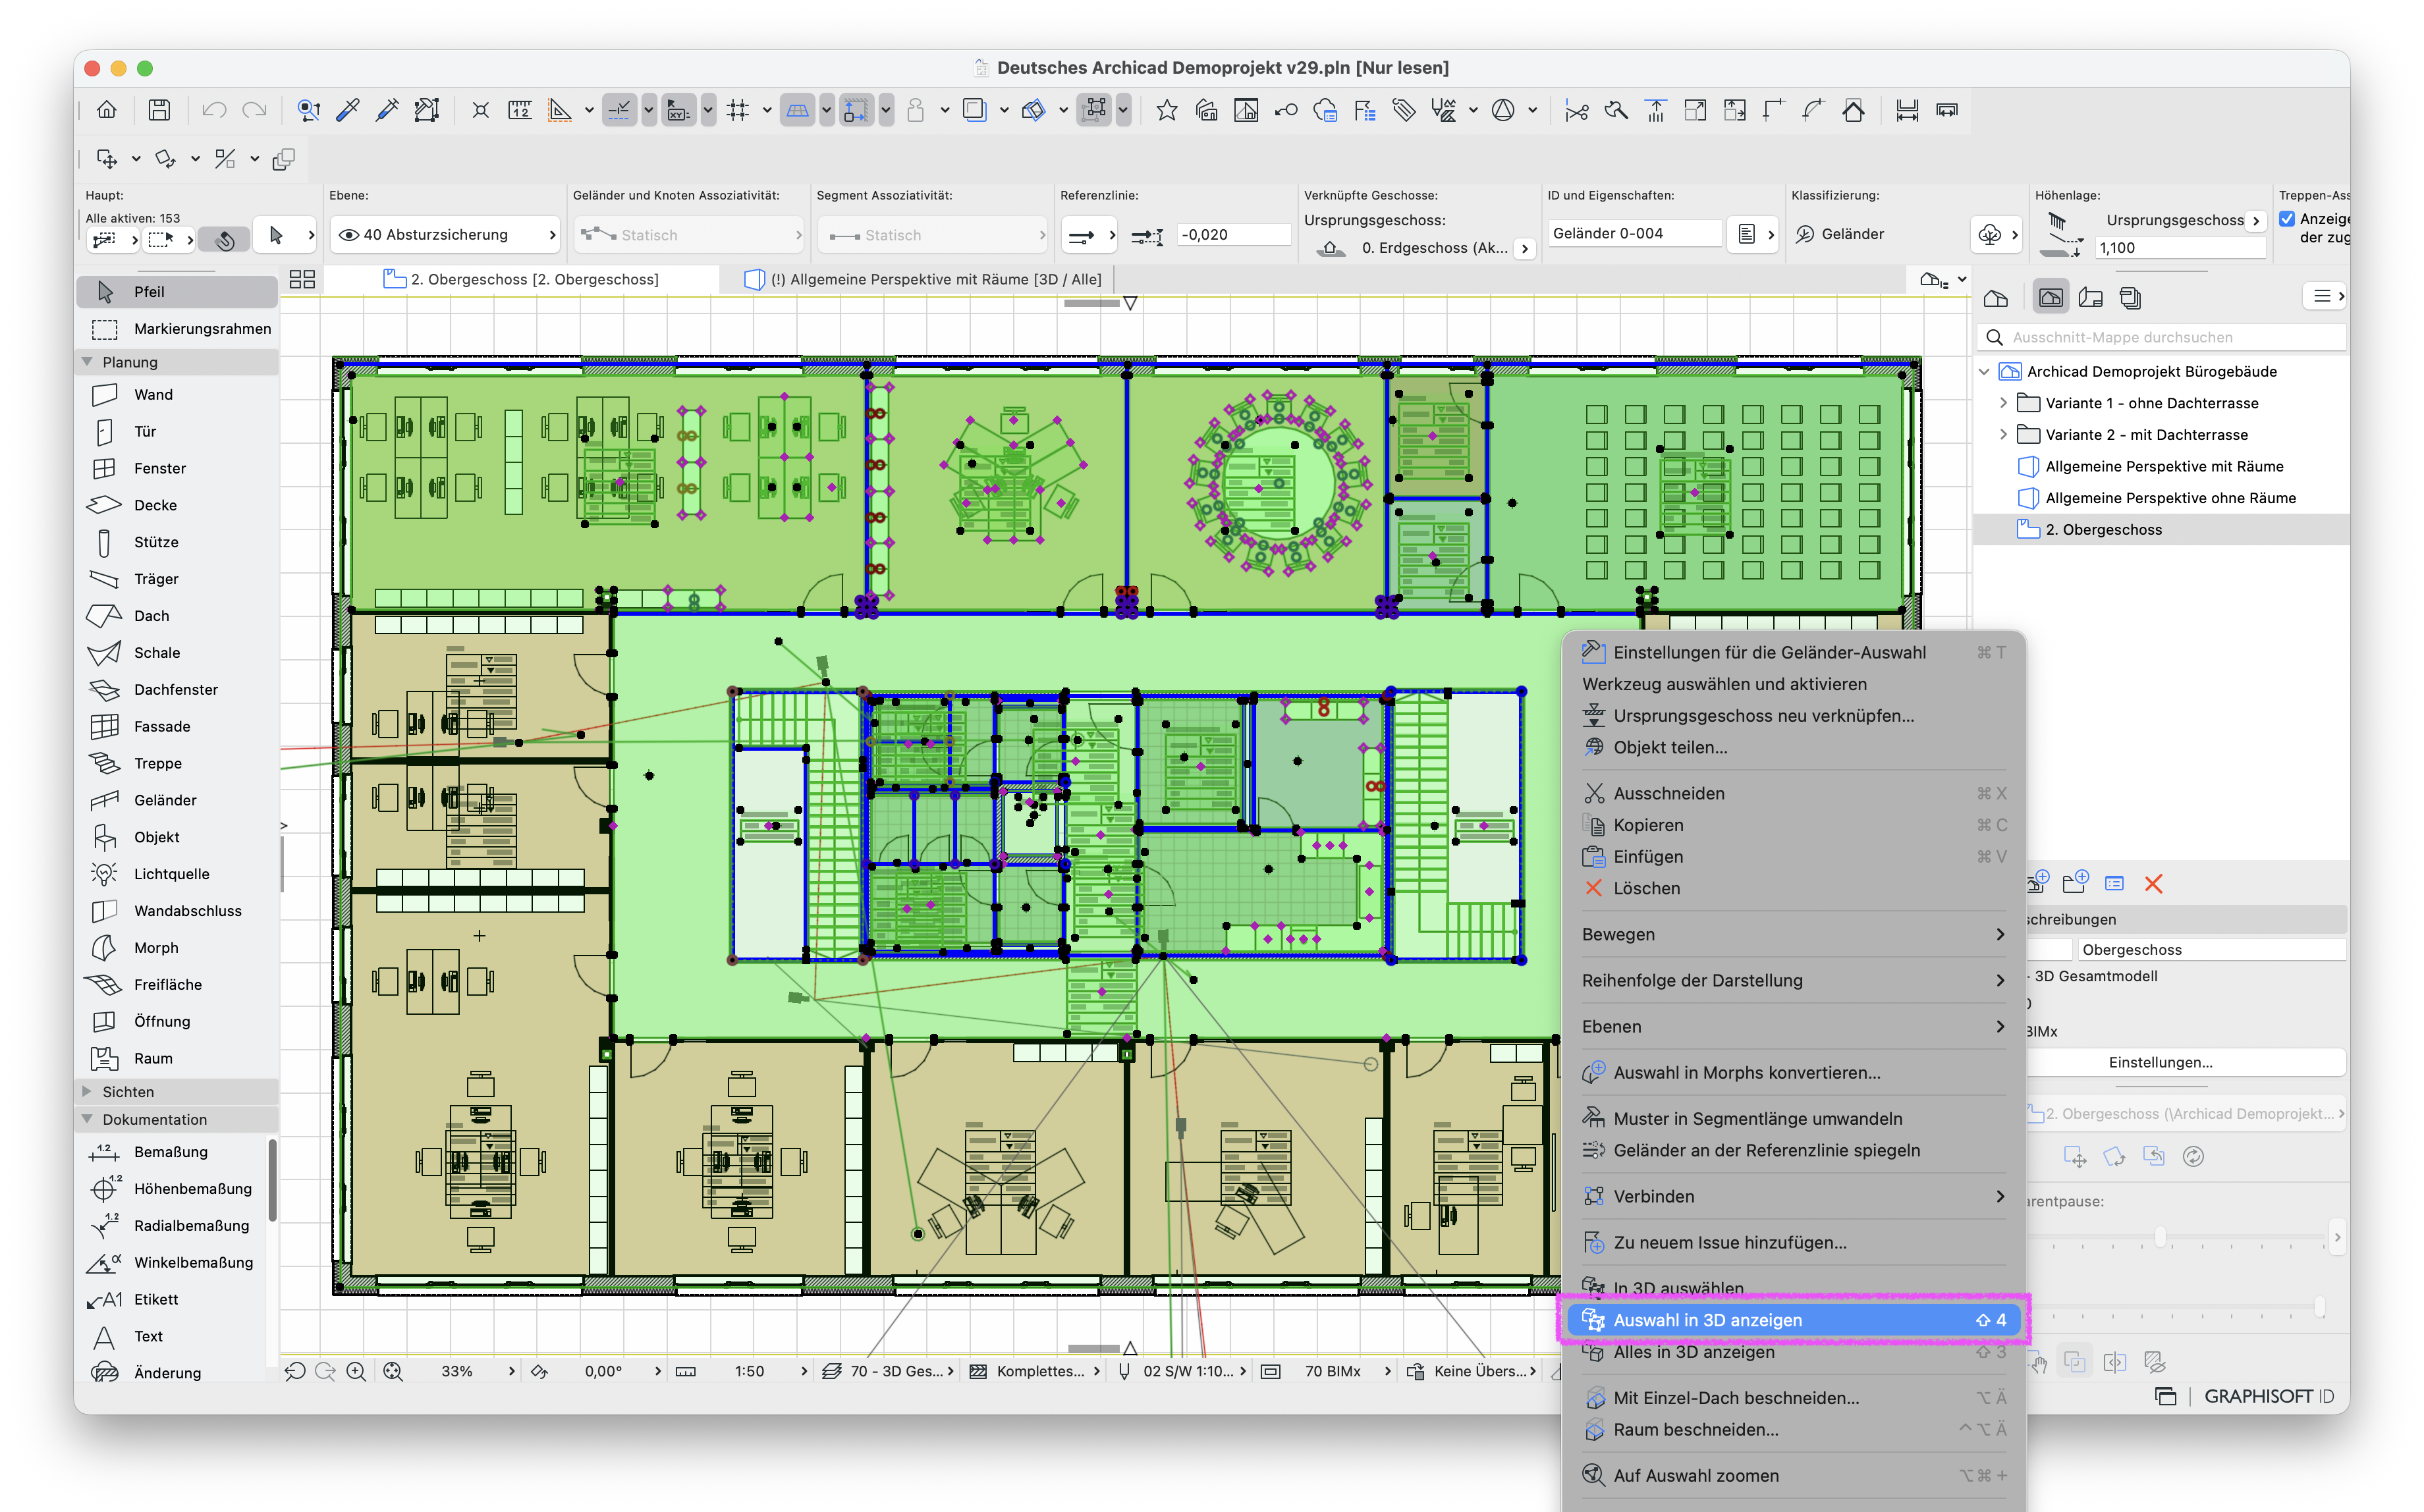This screenshot has height=1512, width=2424.
Task: Toggle the guide line snap button
Action: click(619, 110)
